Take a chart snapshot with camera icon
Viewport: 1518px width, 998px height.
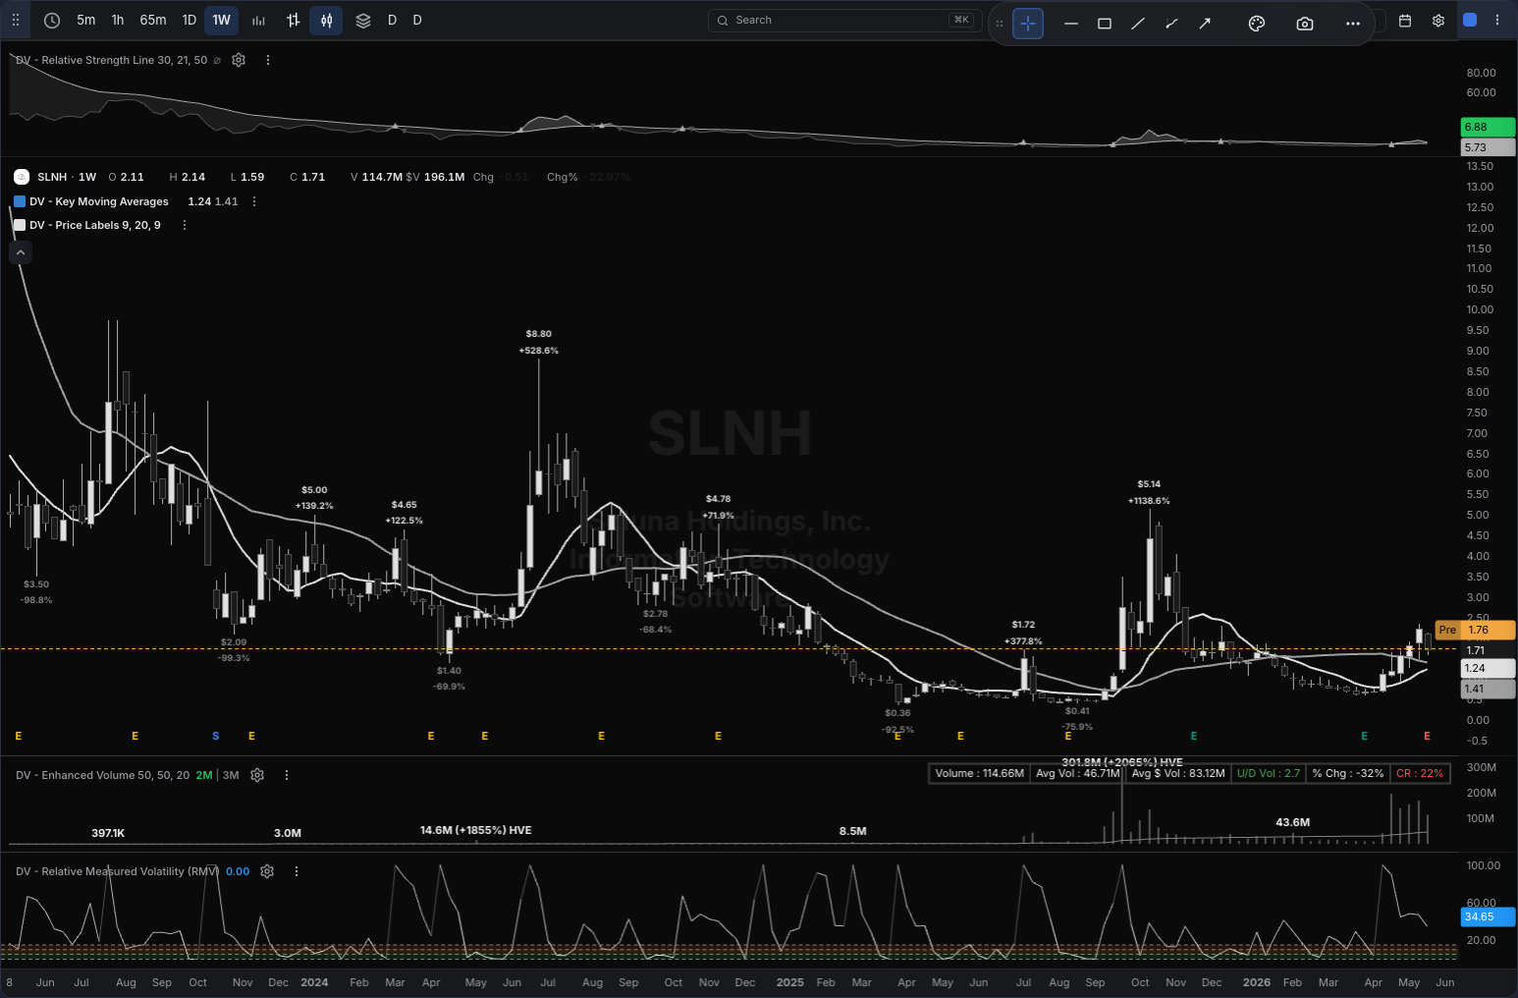coord(1305,24)
